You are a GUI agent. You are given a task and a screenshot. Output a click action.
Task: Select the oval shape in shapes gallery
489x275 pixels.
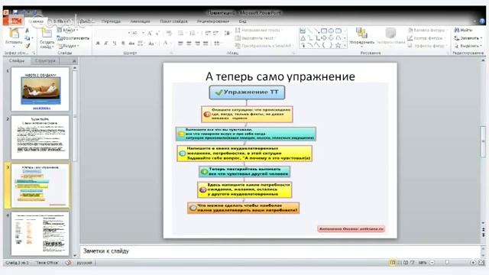pyautogui.click(x=331, y=31)
